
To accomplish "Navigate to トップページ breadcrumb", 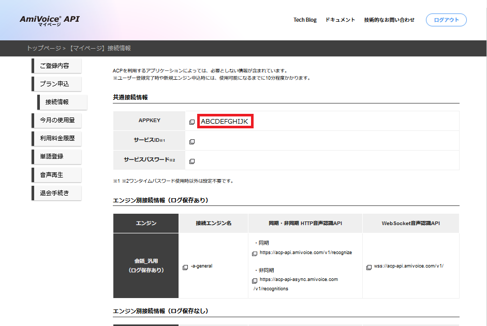I will click(44, 48).
